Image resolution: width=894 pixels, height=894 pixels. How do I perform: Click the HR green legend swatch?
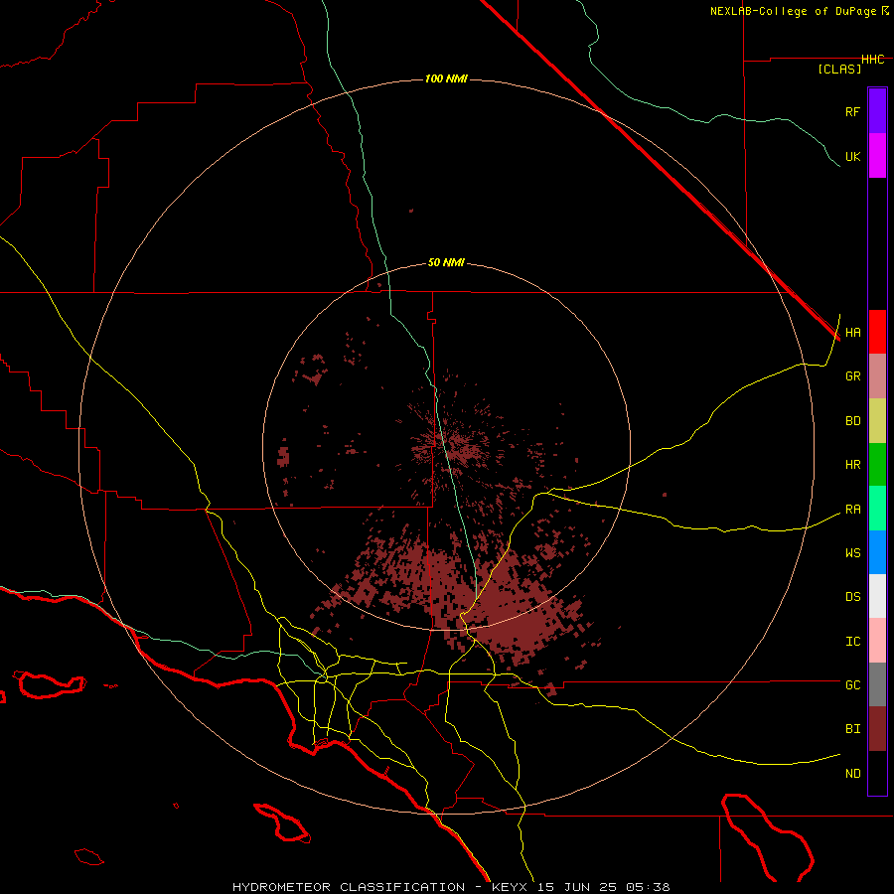point(877,465)
